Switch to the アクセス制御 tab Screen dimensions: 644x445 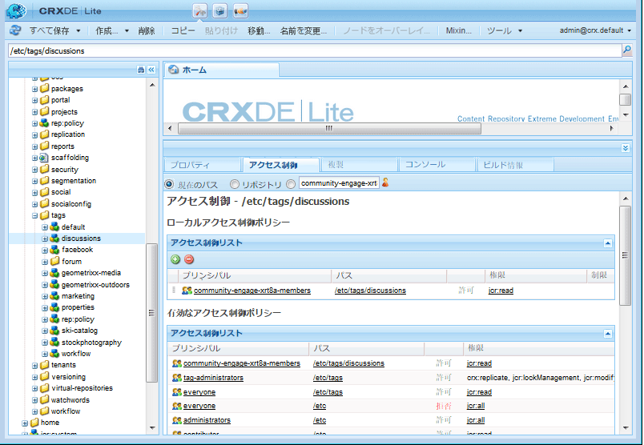tap(281, 165)
